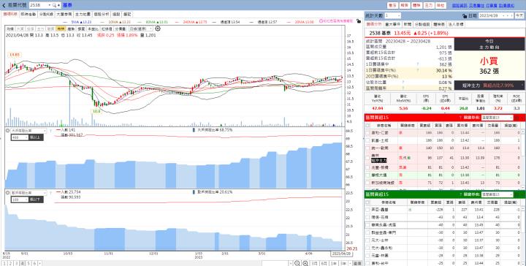Viewport: 526px width, 266px height.
Task: Click the help icon in 區間買超15 header
Action: 460,118
